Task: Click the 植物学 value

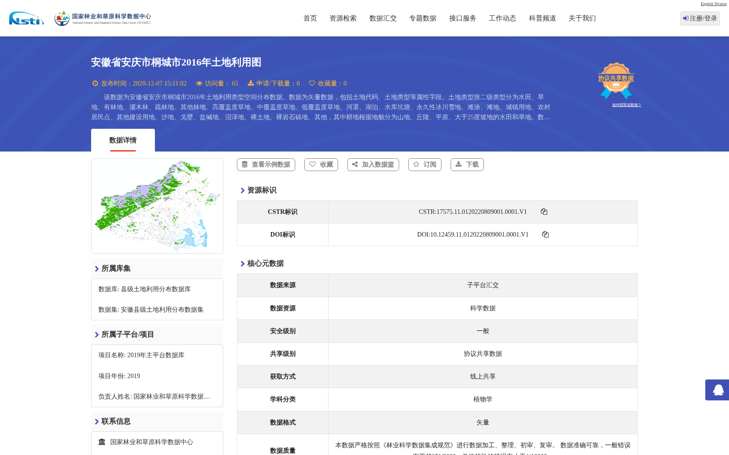Action: click(x=483, y=399)
